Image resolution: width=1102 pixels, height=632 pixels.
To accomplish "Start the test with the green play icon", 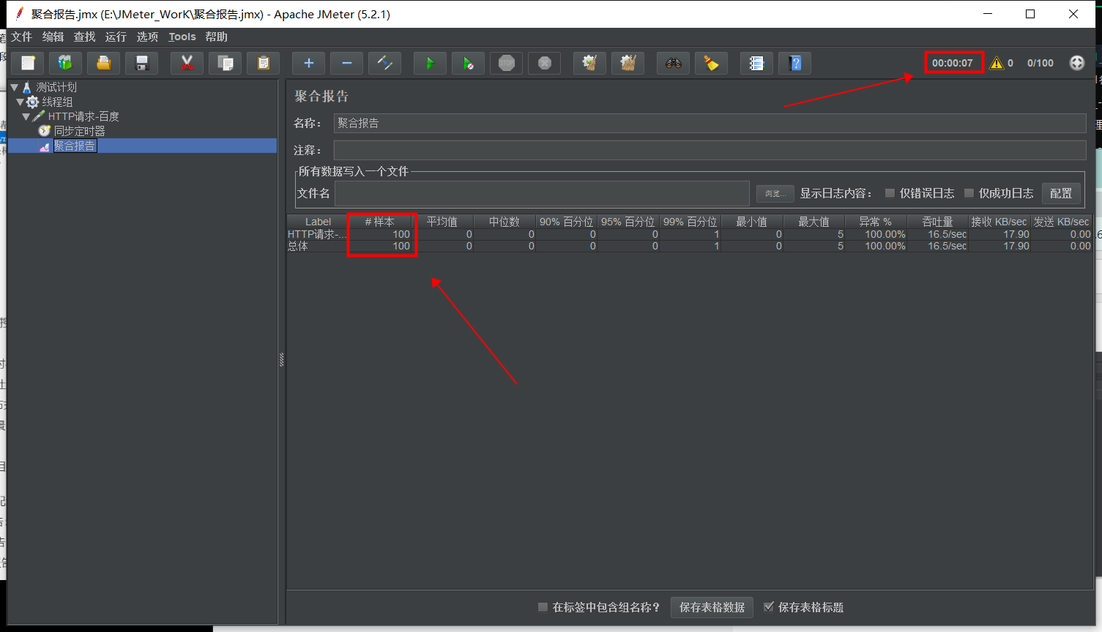I will coord(430,63).
